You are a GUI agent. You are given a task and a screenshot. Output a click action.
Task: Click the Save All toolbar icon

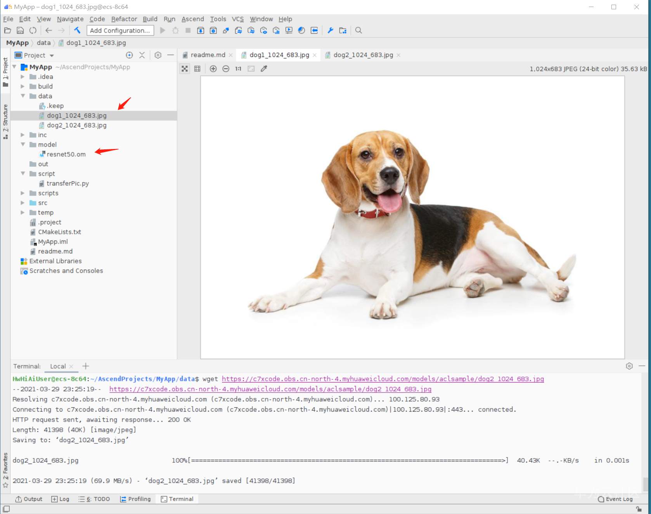click(x=20, y=30)
